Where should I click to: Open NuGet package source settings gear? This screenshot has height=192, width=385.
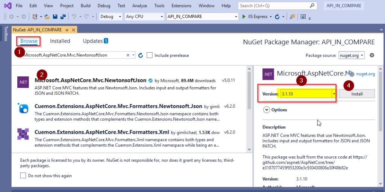coord(372,55)
